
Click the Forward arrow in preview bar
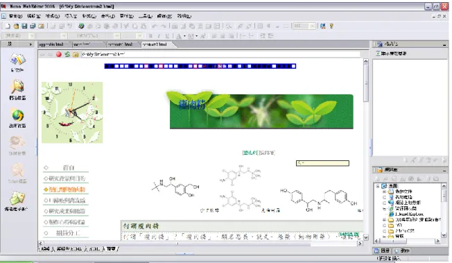(50, 54)
